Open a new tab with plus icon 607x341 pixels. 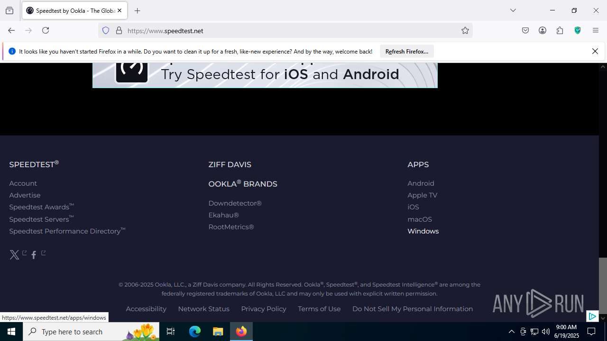click(x=138, y=10)
